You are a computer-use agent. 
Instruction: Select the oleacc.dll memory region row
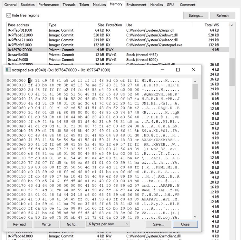118,40
